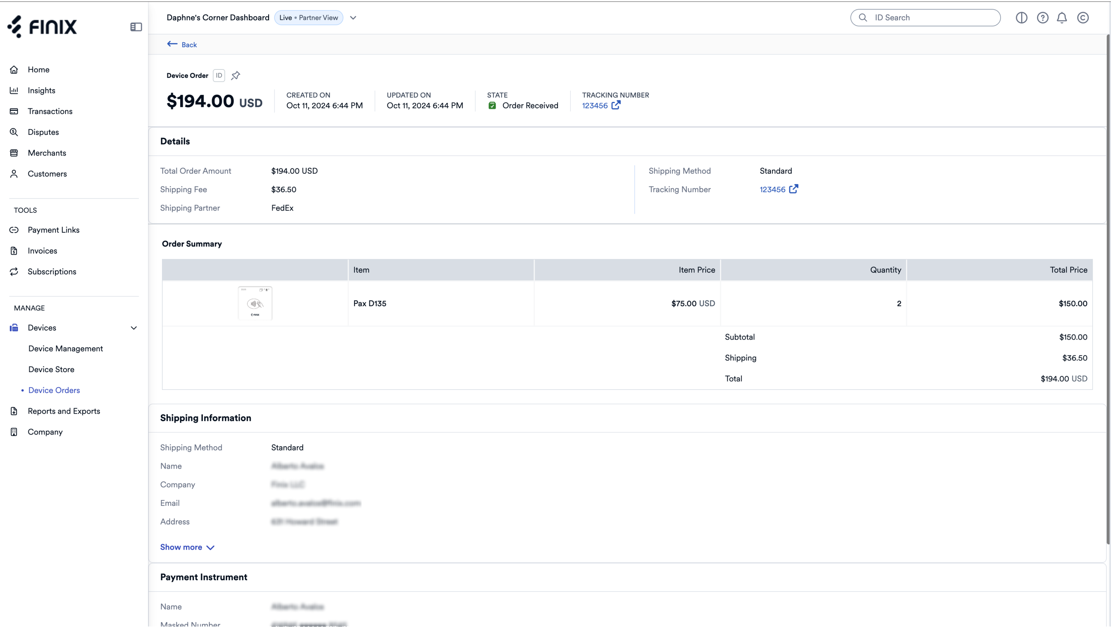Click the Finix logo
Image resolution: width=1111 pixels, height=628 pixels.
point(42,27)
